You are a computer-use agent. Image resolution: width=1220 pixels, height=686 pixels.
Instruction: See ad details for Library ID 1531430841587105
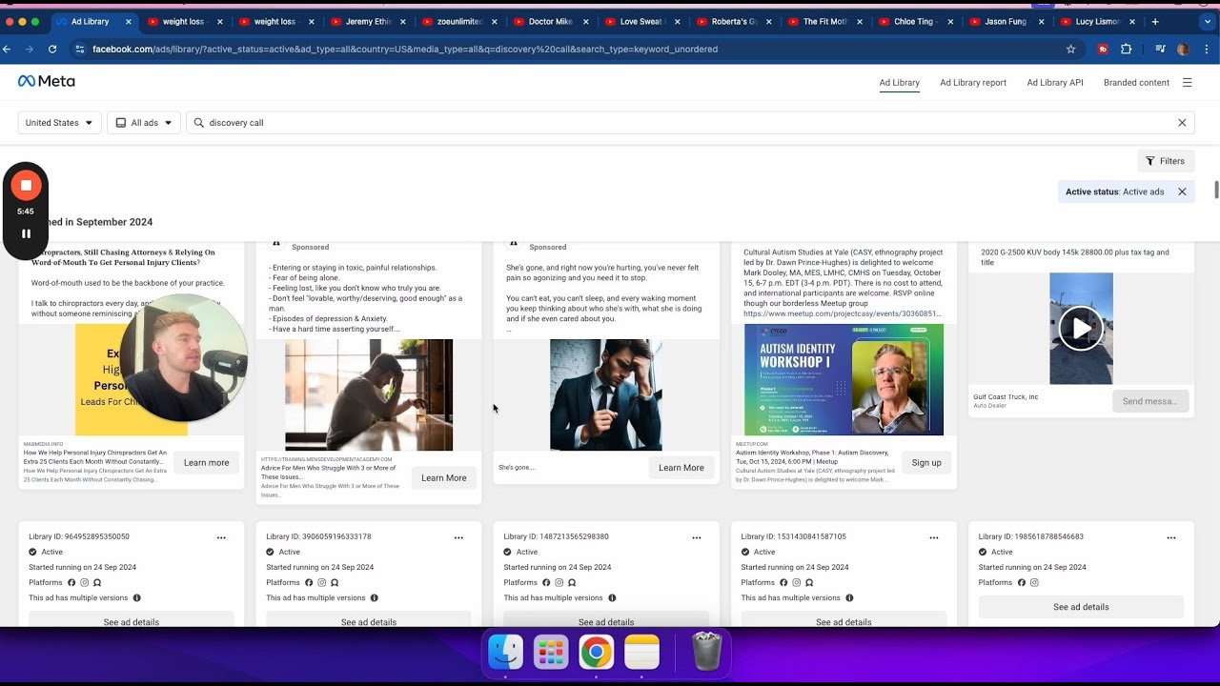coord(844,621)
